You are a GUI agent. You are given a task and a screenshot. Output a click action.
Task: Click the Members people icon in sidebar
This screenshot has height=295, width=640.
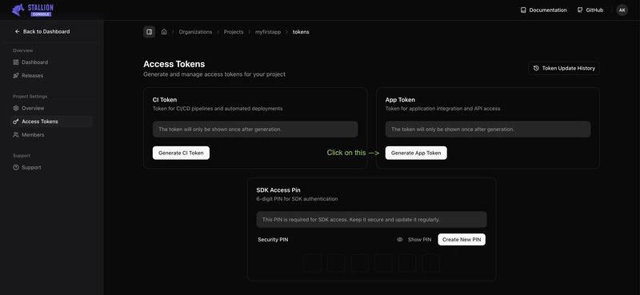(x=16, y=134)
